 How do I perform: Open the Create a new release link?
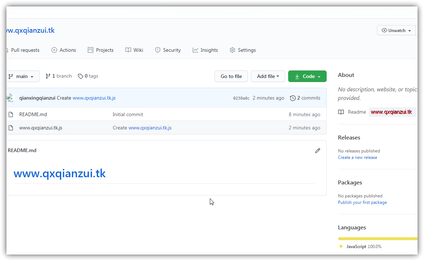(357, 157)
